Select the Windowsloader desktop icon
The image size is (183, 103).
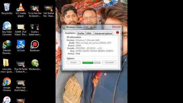pos(35,65)
